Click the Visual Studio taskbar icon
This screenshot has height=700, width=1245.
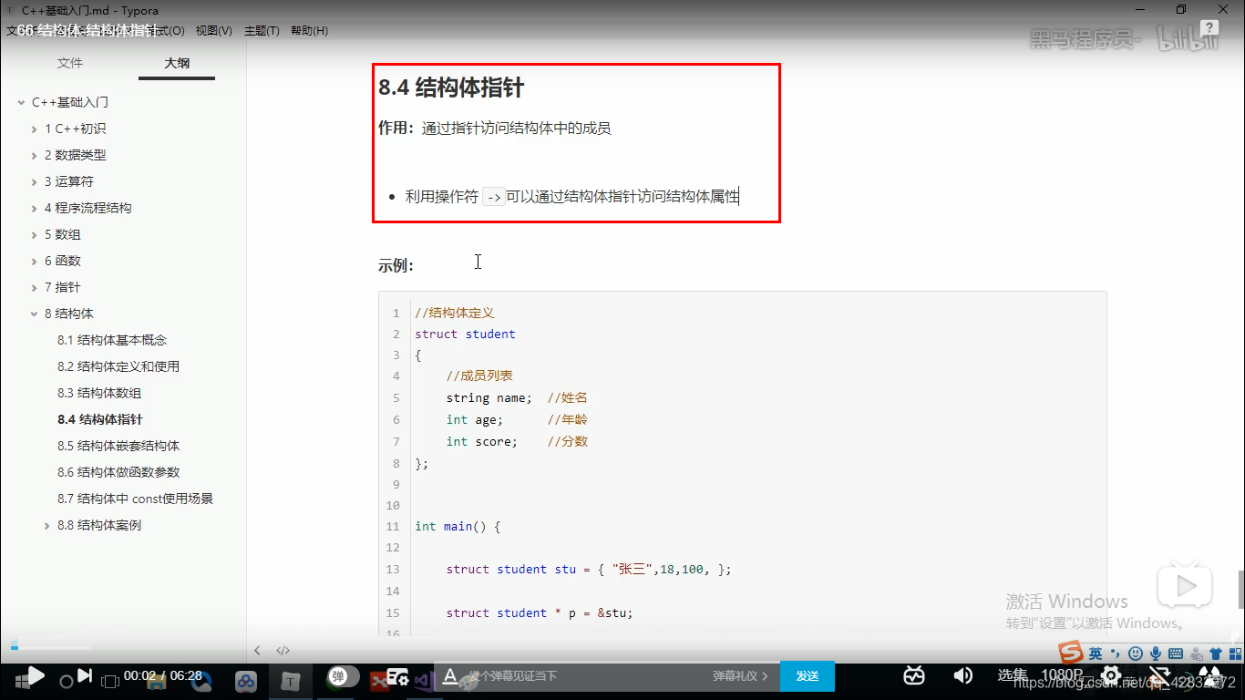424,681
